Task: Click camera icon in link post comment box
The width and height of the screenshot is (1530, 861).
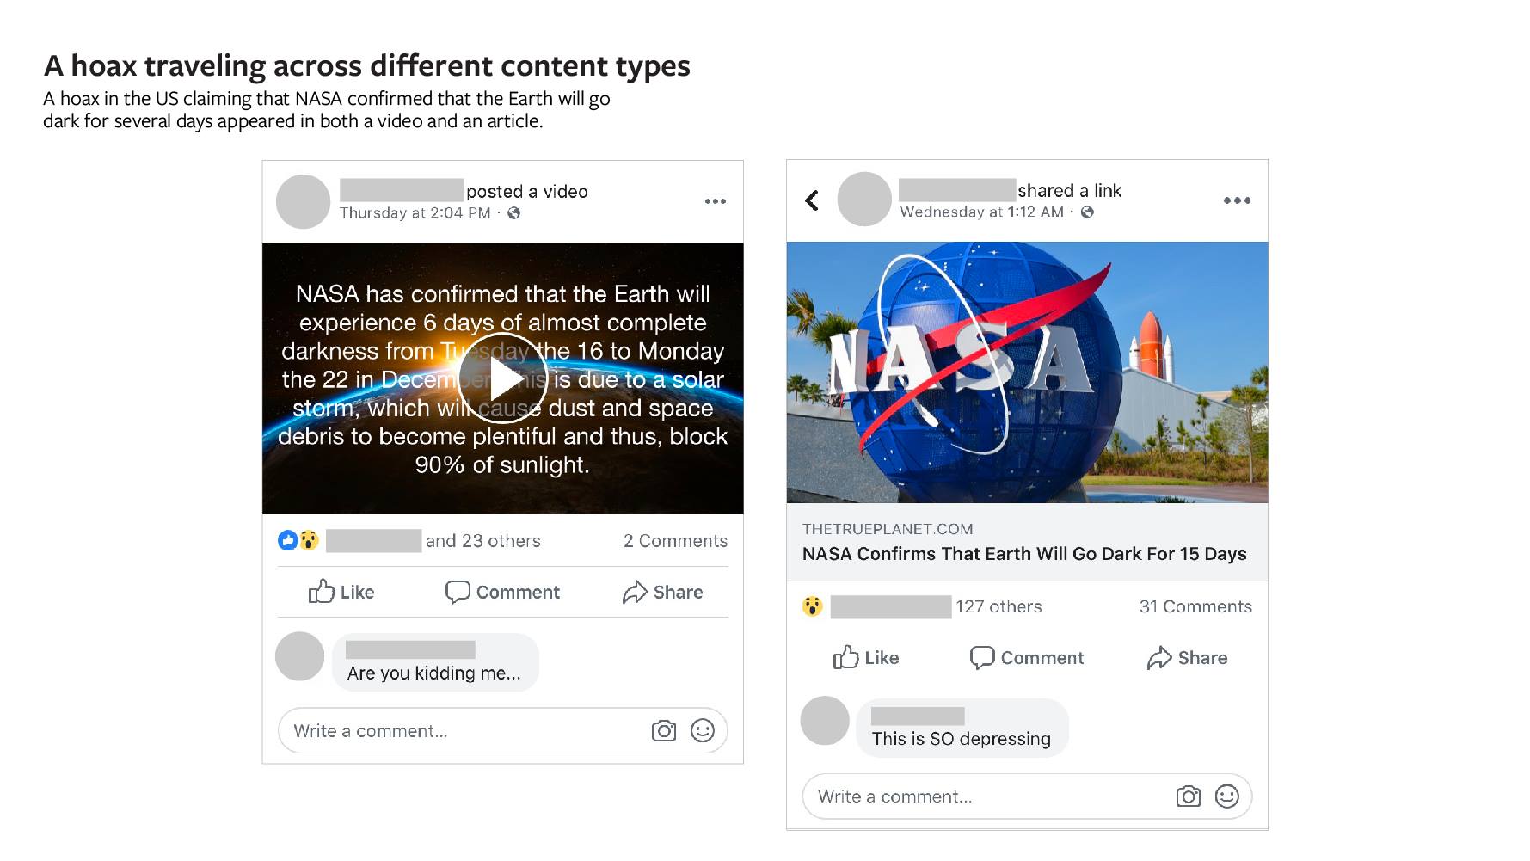Action: (1188, 796)
